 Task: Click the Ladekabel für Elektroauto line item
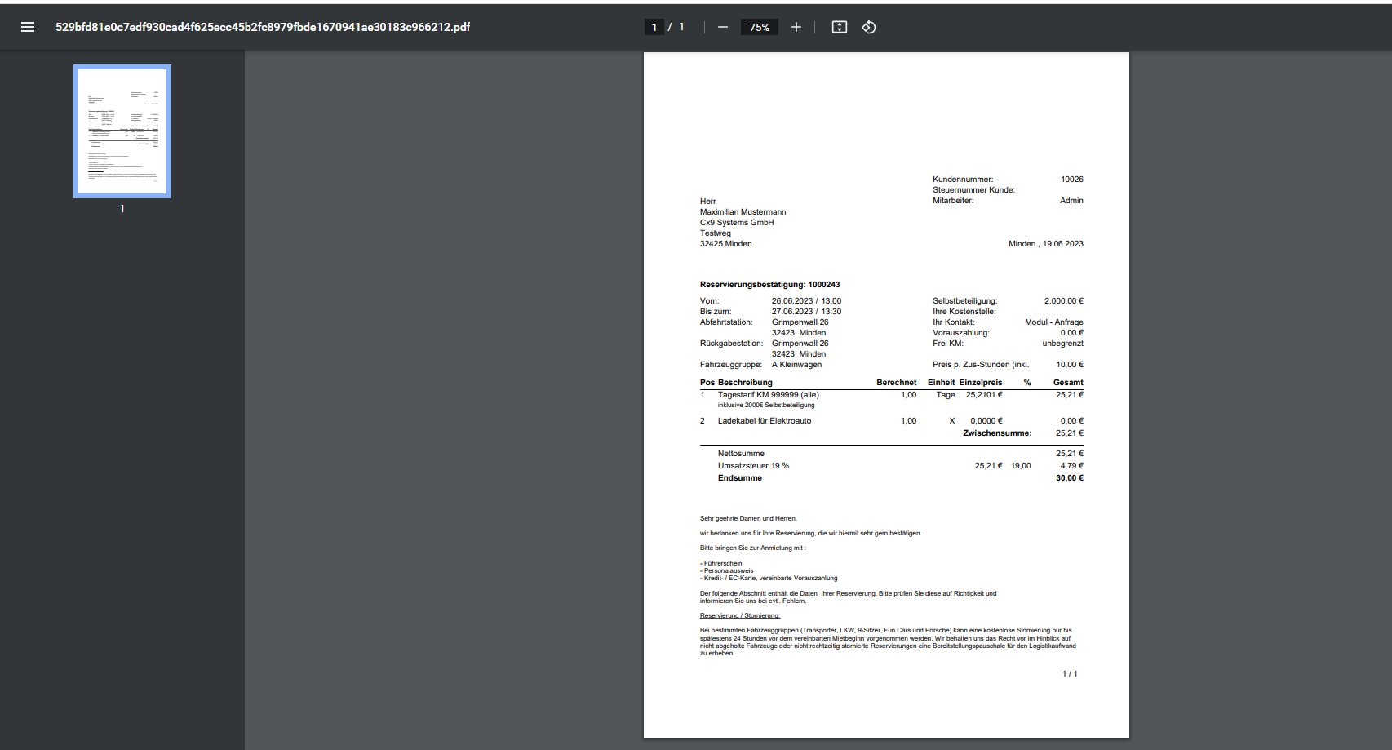[764, 421]
